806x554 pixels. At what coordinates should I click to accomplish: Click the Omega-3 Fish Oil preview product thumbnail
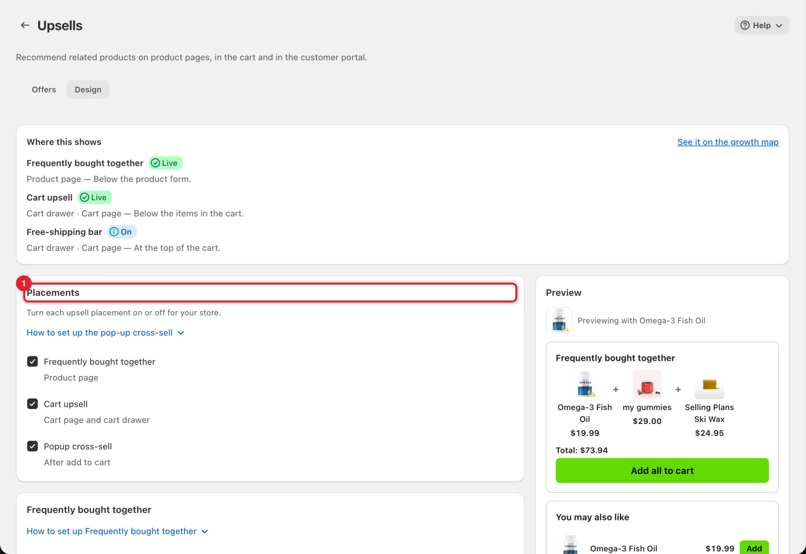[559, 320]
